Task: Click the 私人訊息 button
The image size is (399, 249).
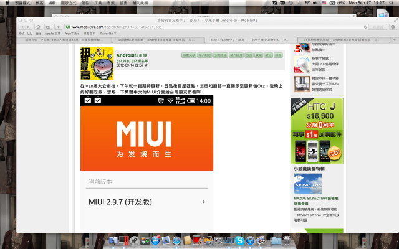Action: tap(204, 55)
